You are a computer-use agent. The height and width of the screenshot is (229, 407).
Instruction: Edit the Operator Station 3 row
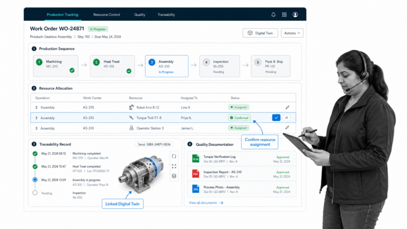287,127
